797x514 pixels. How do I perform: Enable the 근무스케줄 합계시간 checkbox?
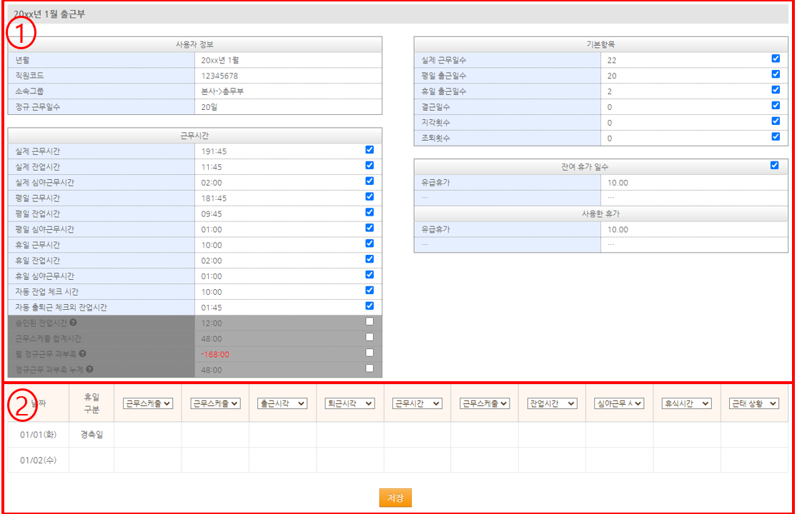click(x=370, y=337)
